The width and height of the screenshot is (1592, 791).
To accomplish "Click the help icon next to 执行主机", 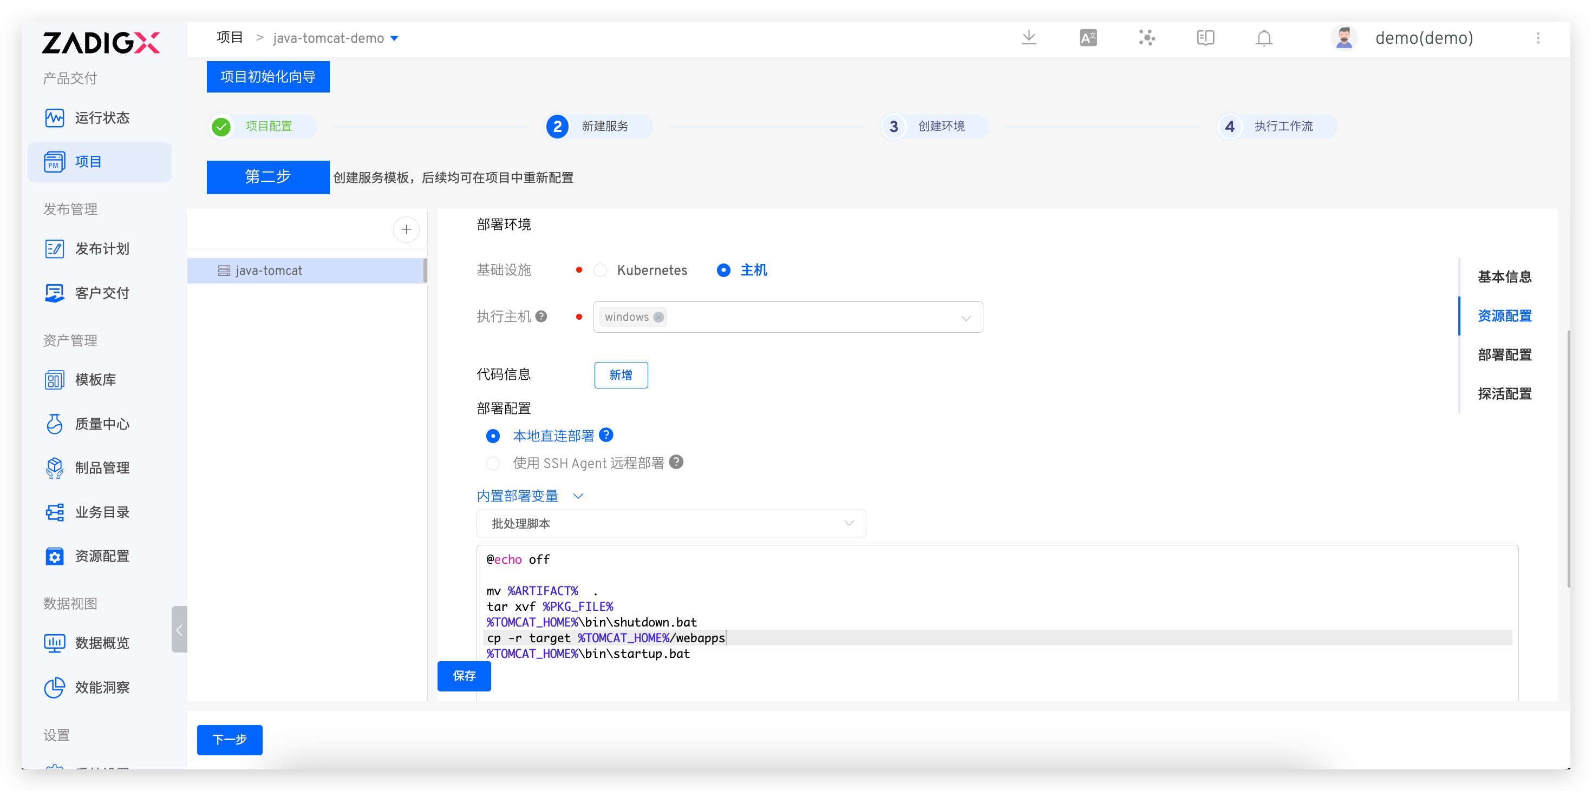I will tap(541, 317).
